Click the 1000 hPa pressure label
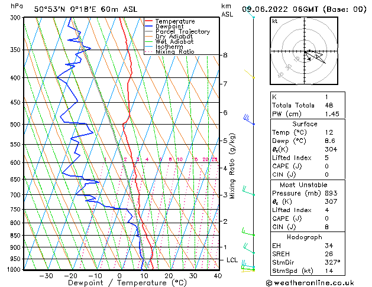The width and height of the screenshot is (372, 287). (x=15, y=269)
